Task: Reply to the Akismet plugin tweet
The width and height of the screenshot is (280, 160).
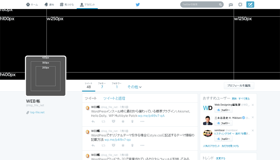Action: tap(93, 122)
